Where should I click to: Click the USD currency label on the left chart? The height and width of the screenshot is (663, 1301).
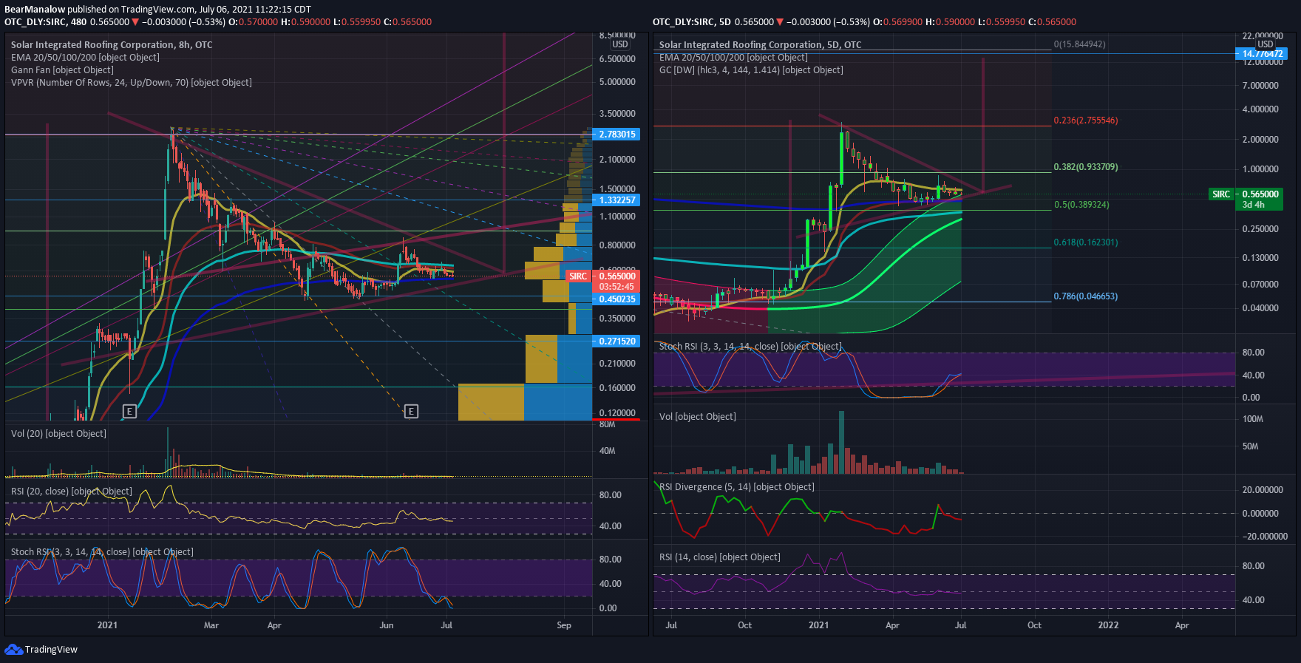point(620,44)
